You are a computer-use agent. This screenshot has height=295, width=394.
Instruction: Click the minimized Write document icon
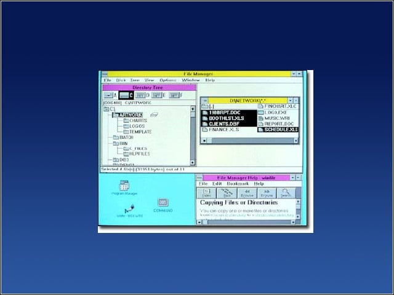(130, 211)
